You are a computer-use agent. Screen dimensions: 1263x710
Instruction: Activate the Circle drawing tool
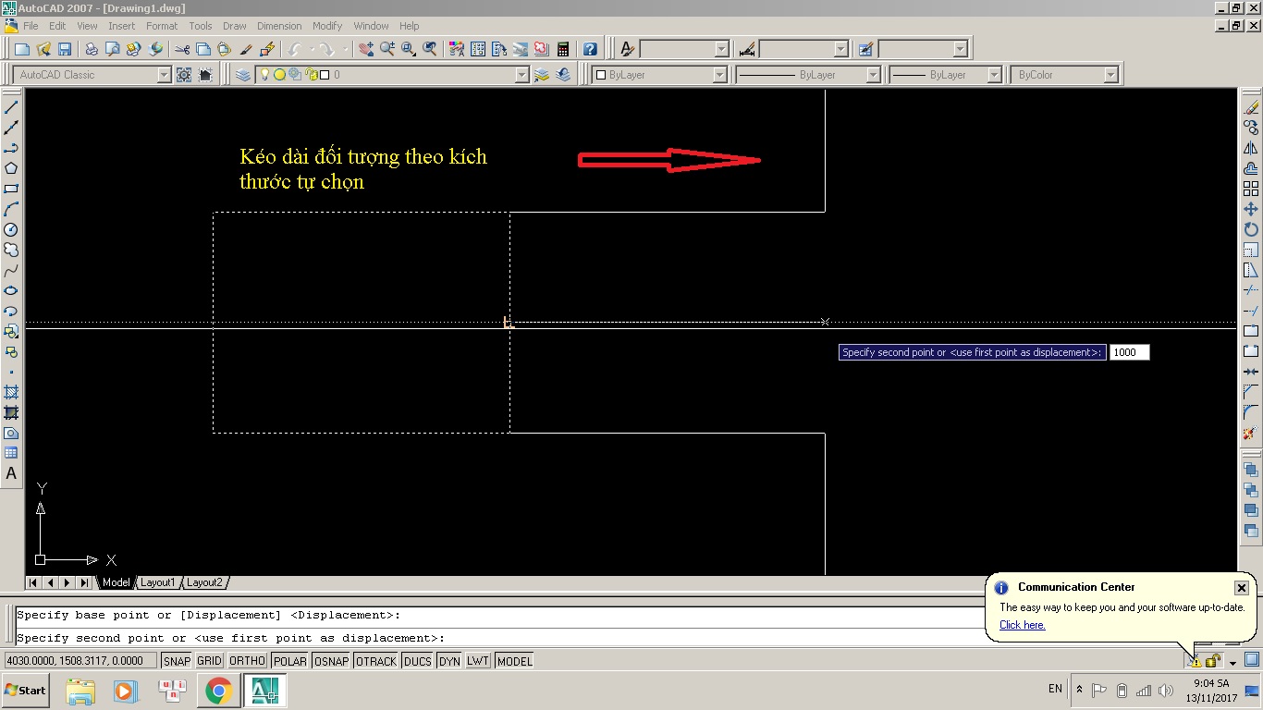coord(11,229)
